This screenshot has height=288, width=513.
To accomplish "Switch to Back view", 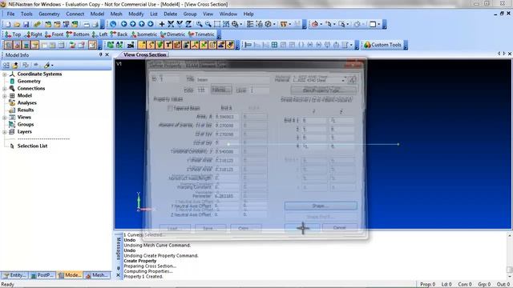I will (119, 34).
